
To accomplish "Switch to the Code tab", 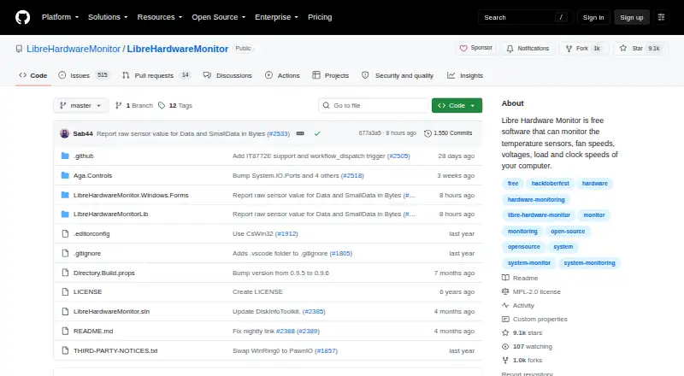I will click(x=33, y=75).
